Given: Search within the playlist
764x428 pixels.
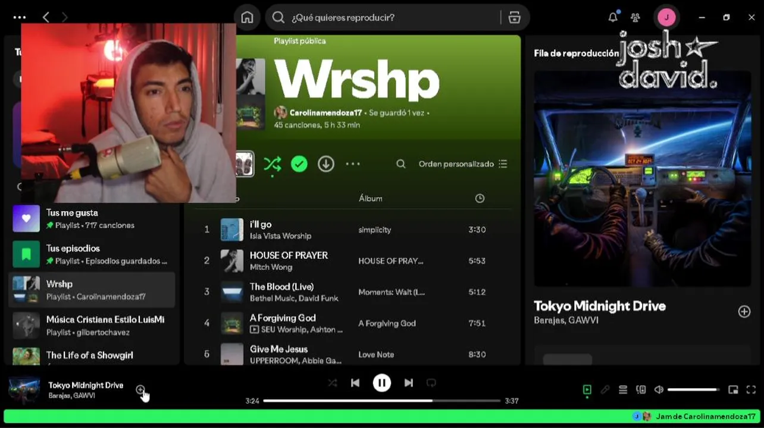Looking at the screenshot, I should pyautogui.click(x=401, y=164).
